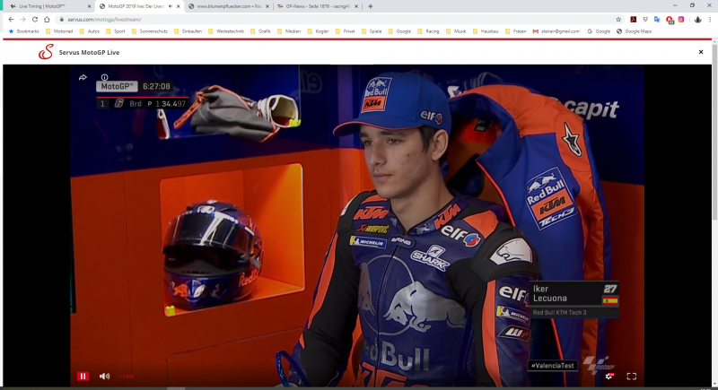718x390 pixels.
Task: Expand the Autos bookmark folder
Action: point(89,31)
